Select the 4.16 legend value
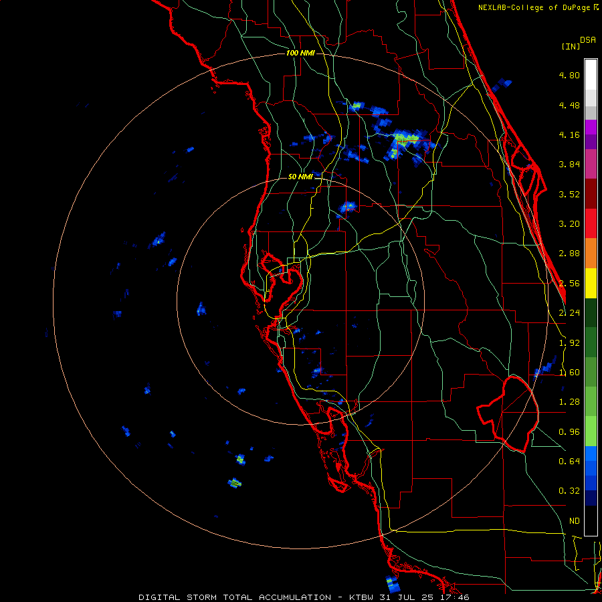602x602 pixels. pos(569,134)
